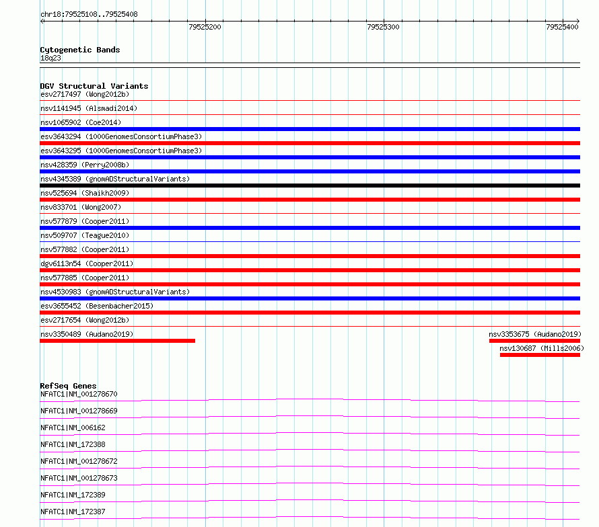Viewport: 599px width, 527px height.
Task: Select NFATC1|NM_172388 transcript label
Action: (73, 444)
